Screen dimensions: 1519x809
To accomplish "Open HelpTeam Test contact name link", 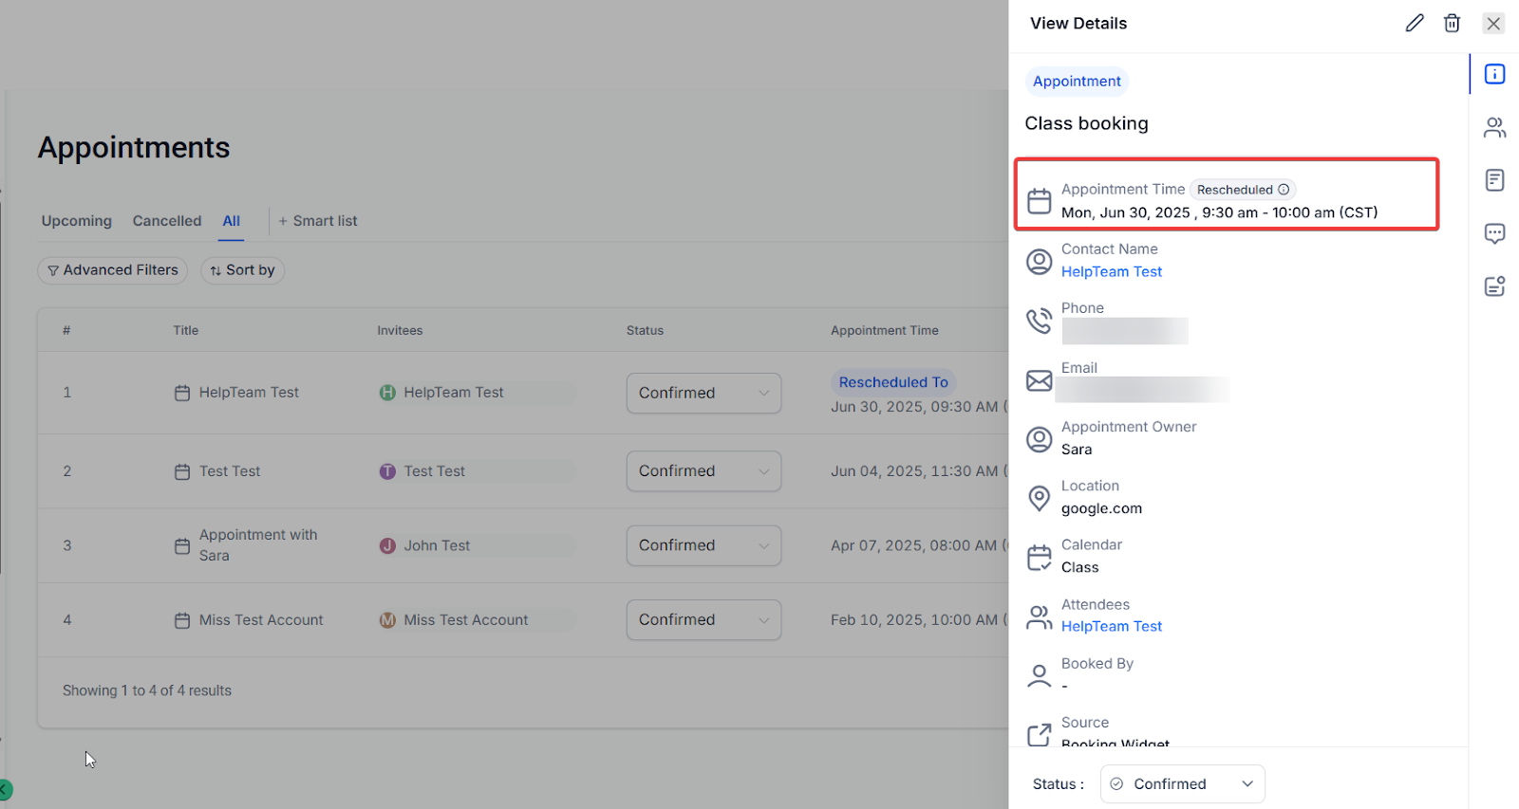I will (x=1111, y=272).
